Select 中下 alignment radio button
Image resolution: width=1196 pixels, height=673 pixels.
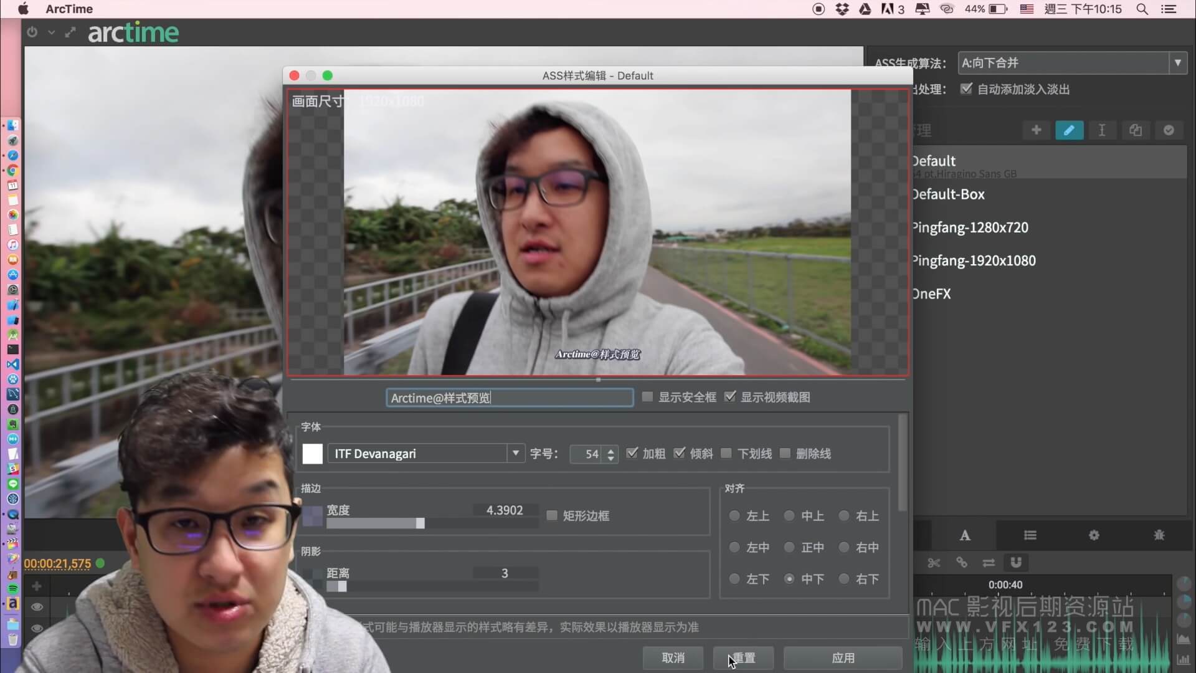pyautogui.click(x=789, y=579)
